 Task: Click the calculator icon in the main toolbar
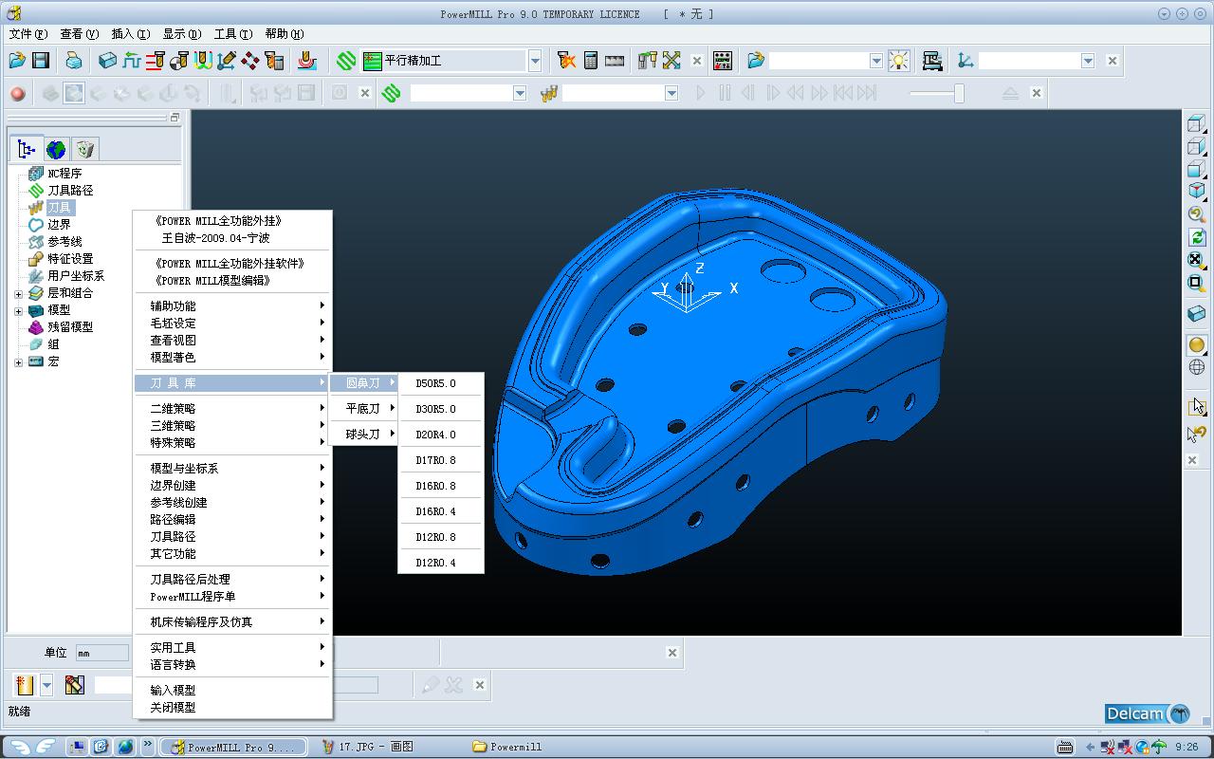[x=591, y=61]
